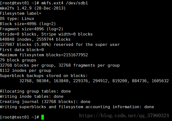The width and height of the screenshot is (172, 121).
Task: Click backup block number 819200
Action: click(x=120, y=81)
